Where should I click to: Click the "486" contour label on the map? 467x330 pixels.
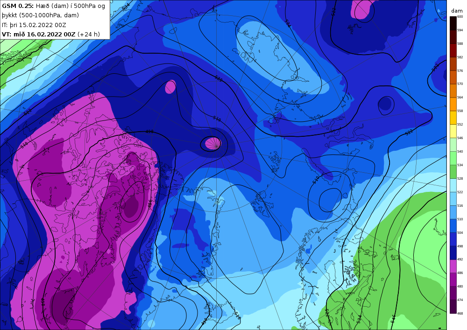(150, 204)
